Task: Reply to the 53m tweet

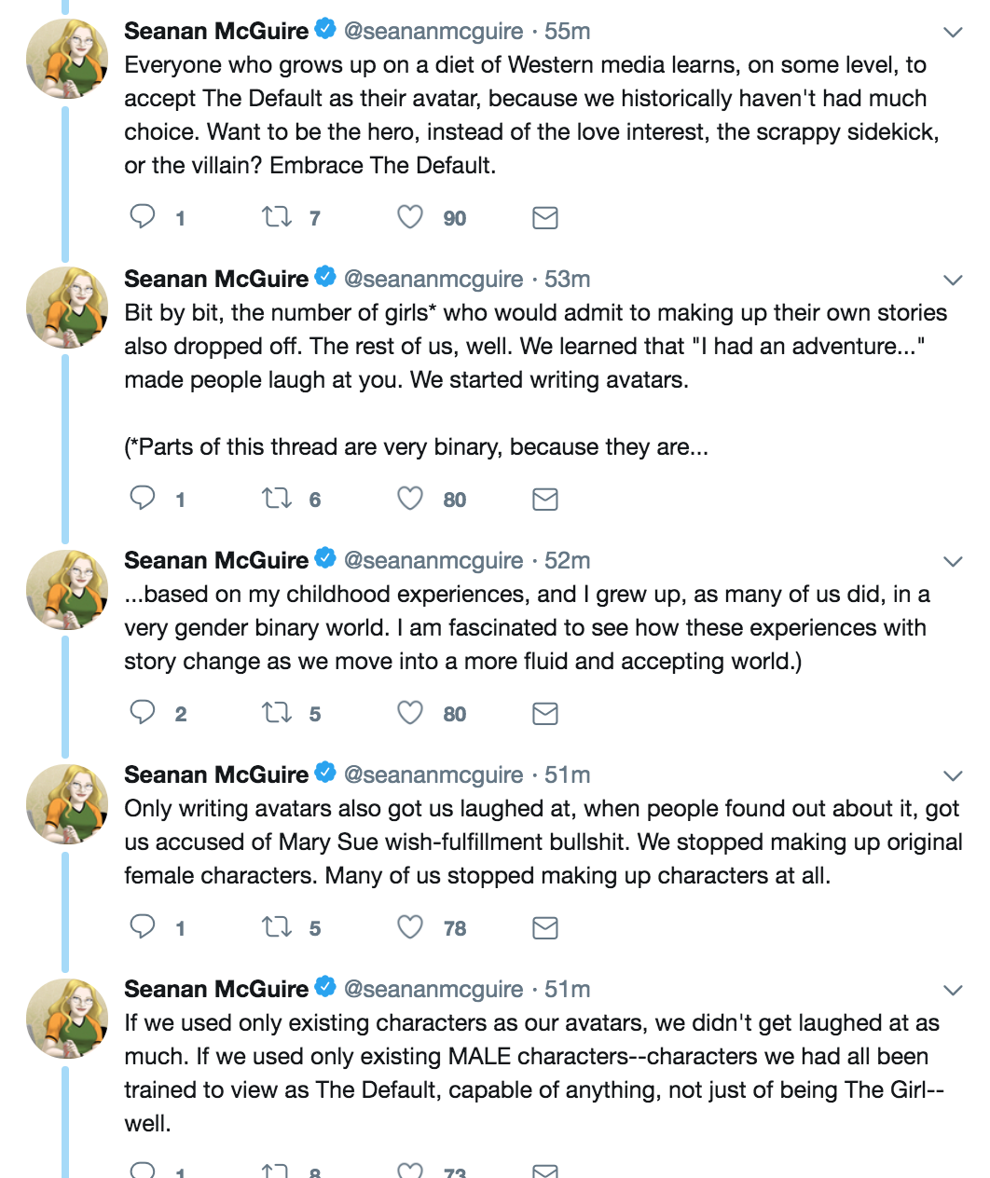Action: point(143,499)
